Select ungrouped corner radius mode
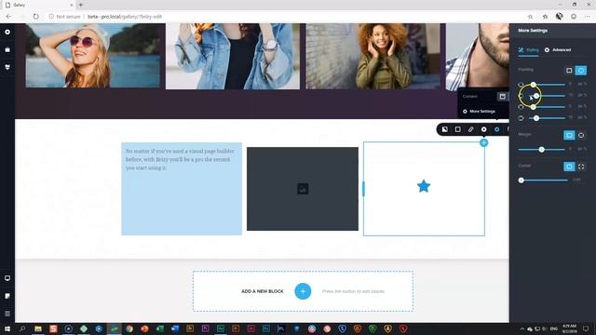This screenshot has width=596, height=335. [581, 167]
